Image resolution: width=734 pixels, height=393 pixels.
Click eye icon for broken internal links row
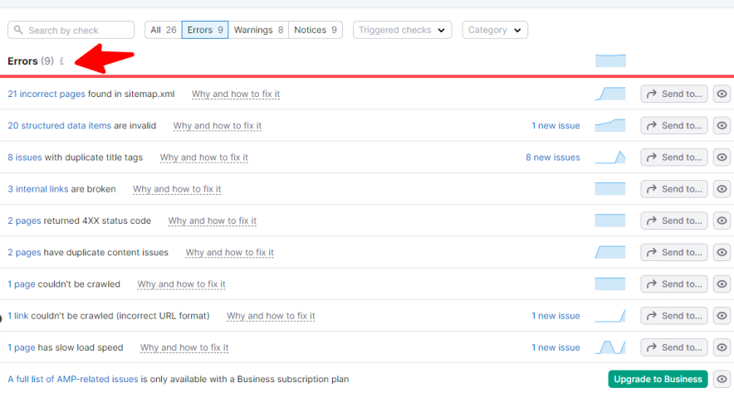[x=722, y=189]
